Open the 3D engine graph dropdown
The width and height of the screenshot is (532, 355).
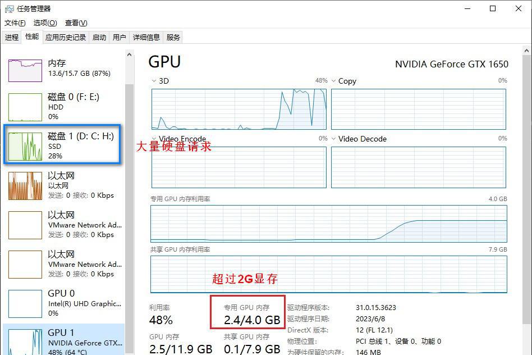[155, 81]
